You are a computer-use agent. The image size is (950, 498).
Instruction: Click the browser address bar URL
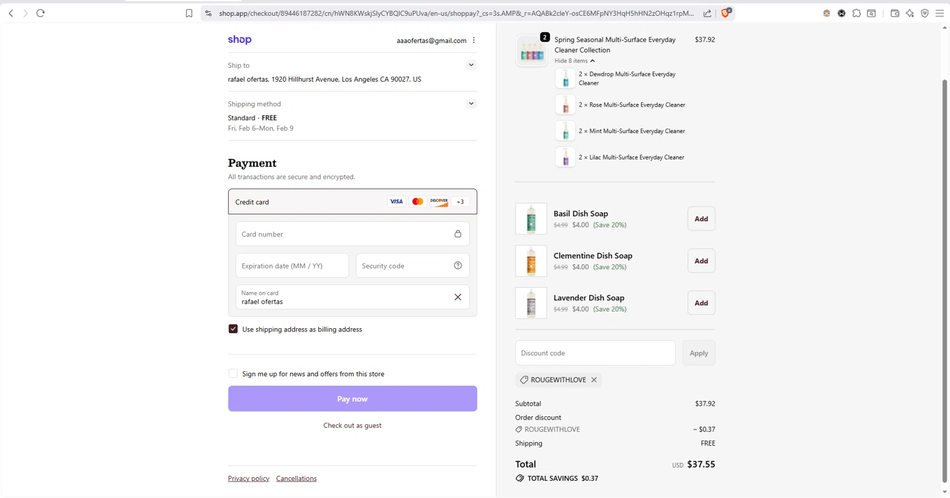tap(456, 13)
